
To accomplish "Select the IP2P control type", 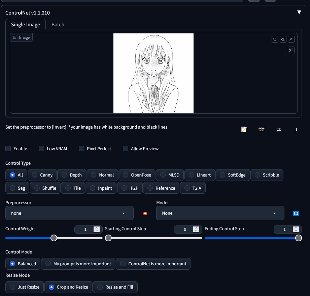I will pos(130,188).
